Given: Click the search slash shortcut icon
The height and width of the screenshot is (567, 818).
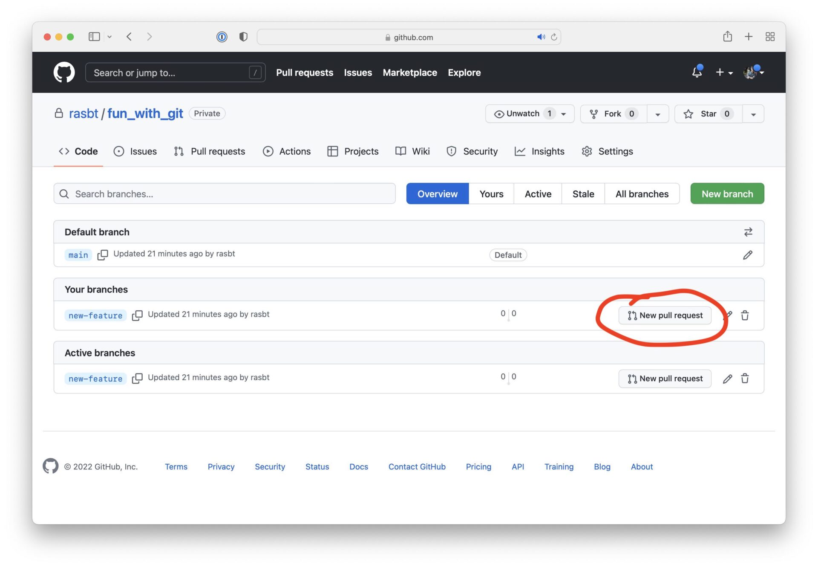Looking at the screenshot, I should pyautogui.click(x=255, y=72).
